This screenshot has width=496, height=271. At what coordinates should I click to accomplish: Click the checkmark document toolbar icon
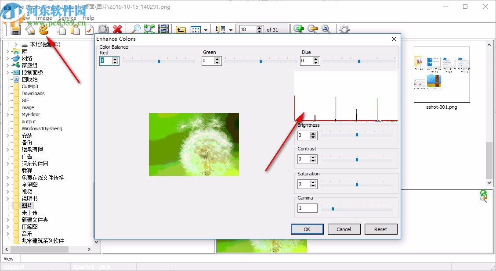point(89,29)
